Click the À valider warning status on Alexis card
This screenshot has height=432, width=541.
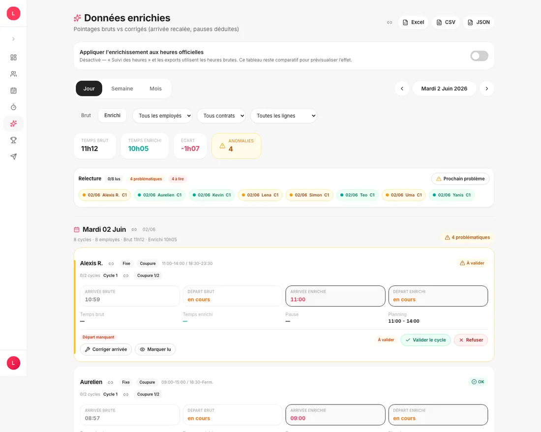472,263
